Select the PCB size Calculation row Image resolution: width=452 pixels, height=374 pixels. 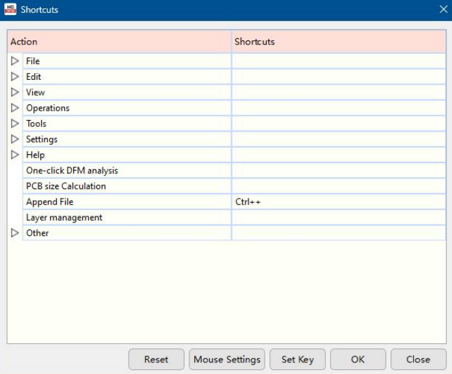(66, 186)
